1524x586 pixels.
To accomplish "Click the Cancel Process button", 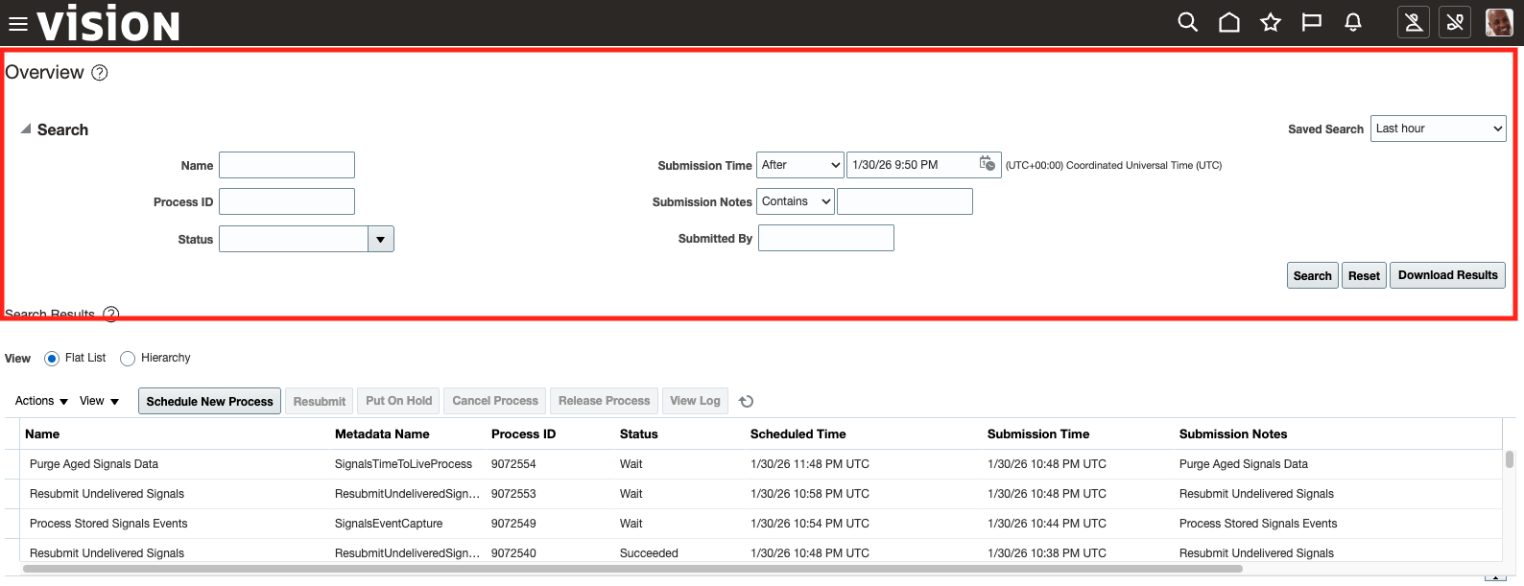I will [x=495, y=401].
